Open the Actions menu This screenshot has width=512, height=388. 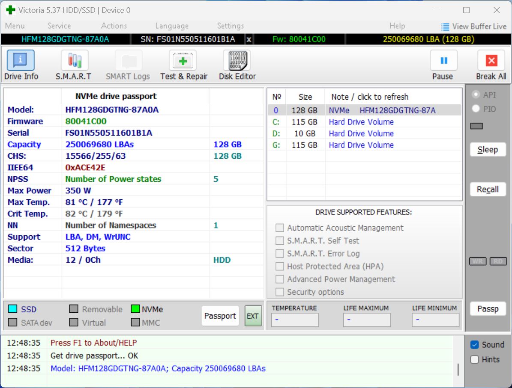114,26
